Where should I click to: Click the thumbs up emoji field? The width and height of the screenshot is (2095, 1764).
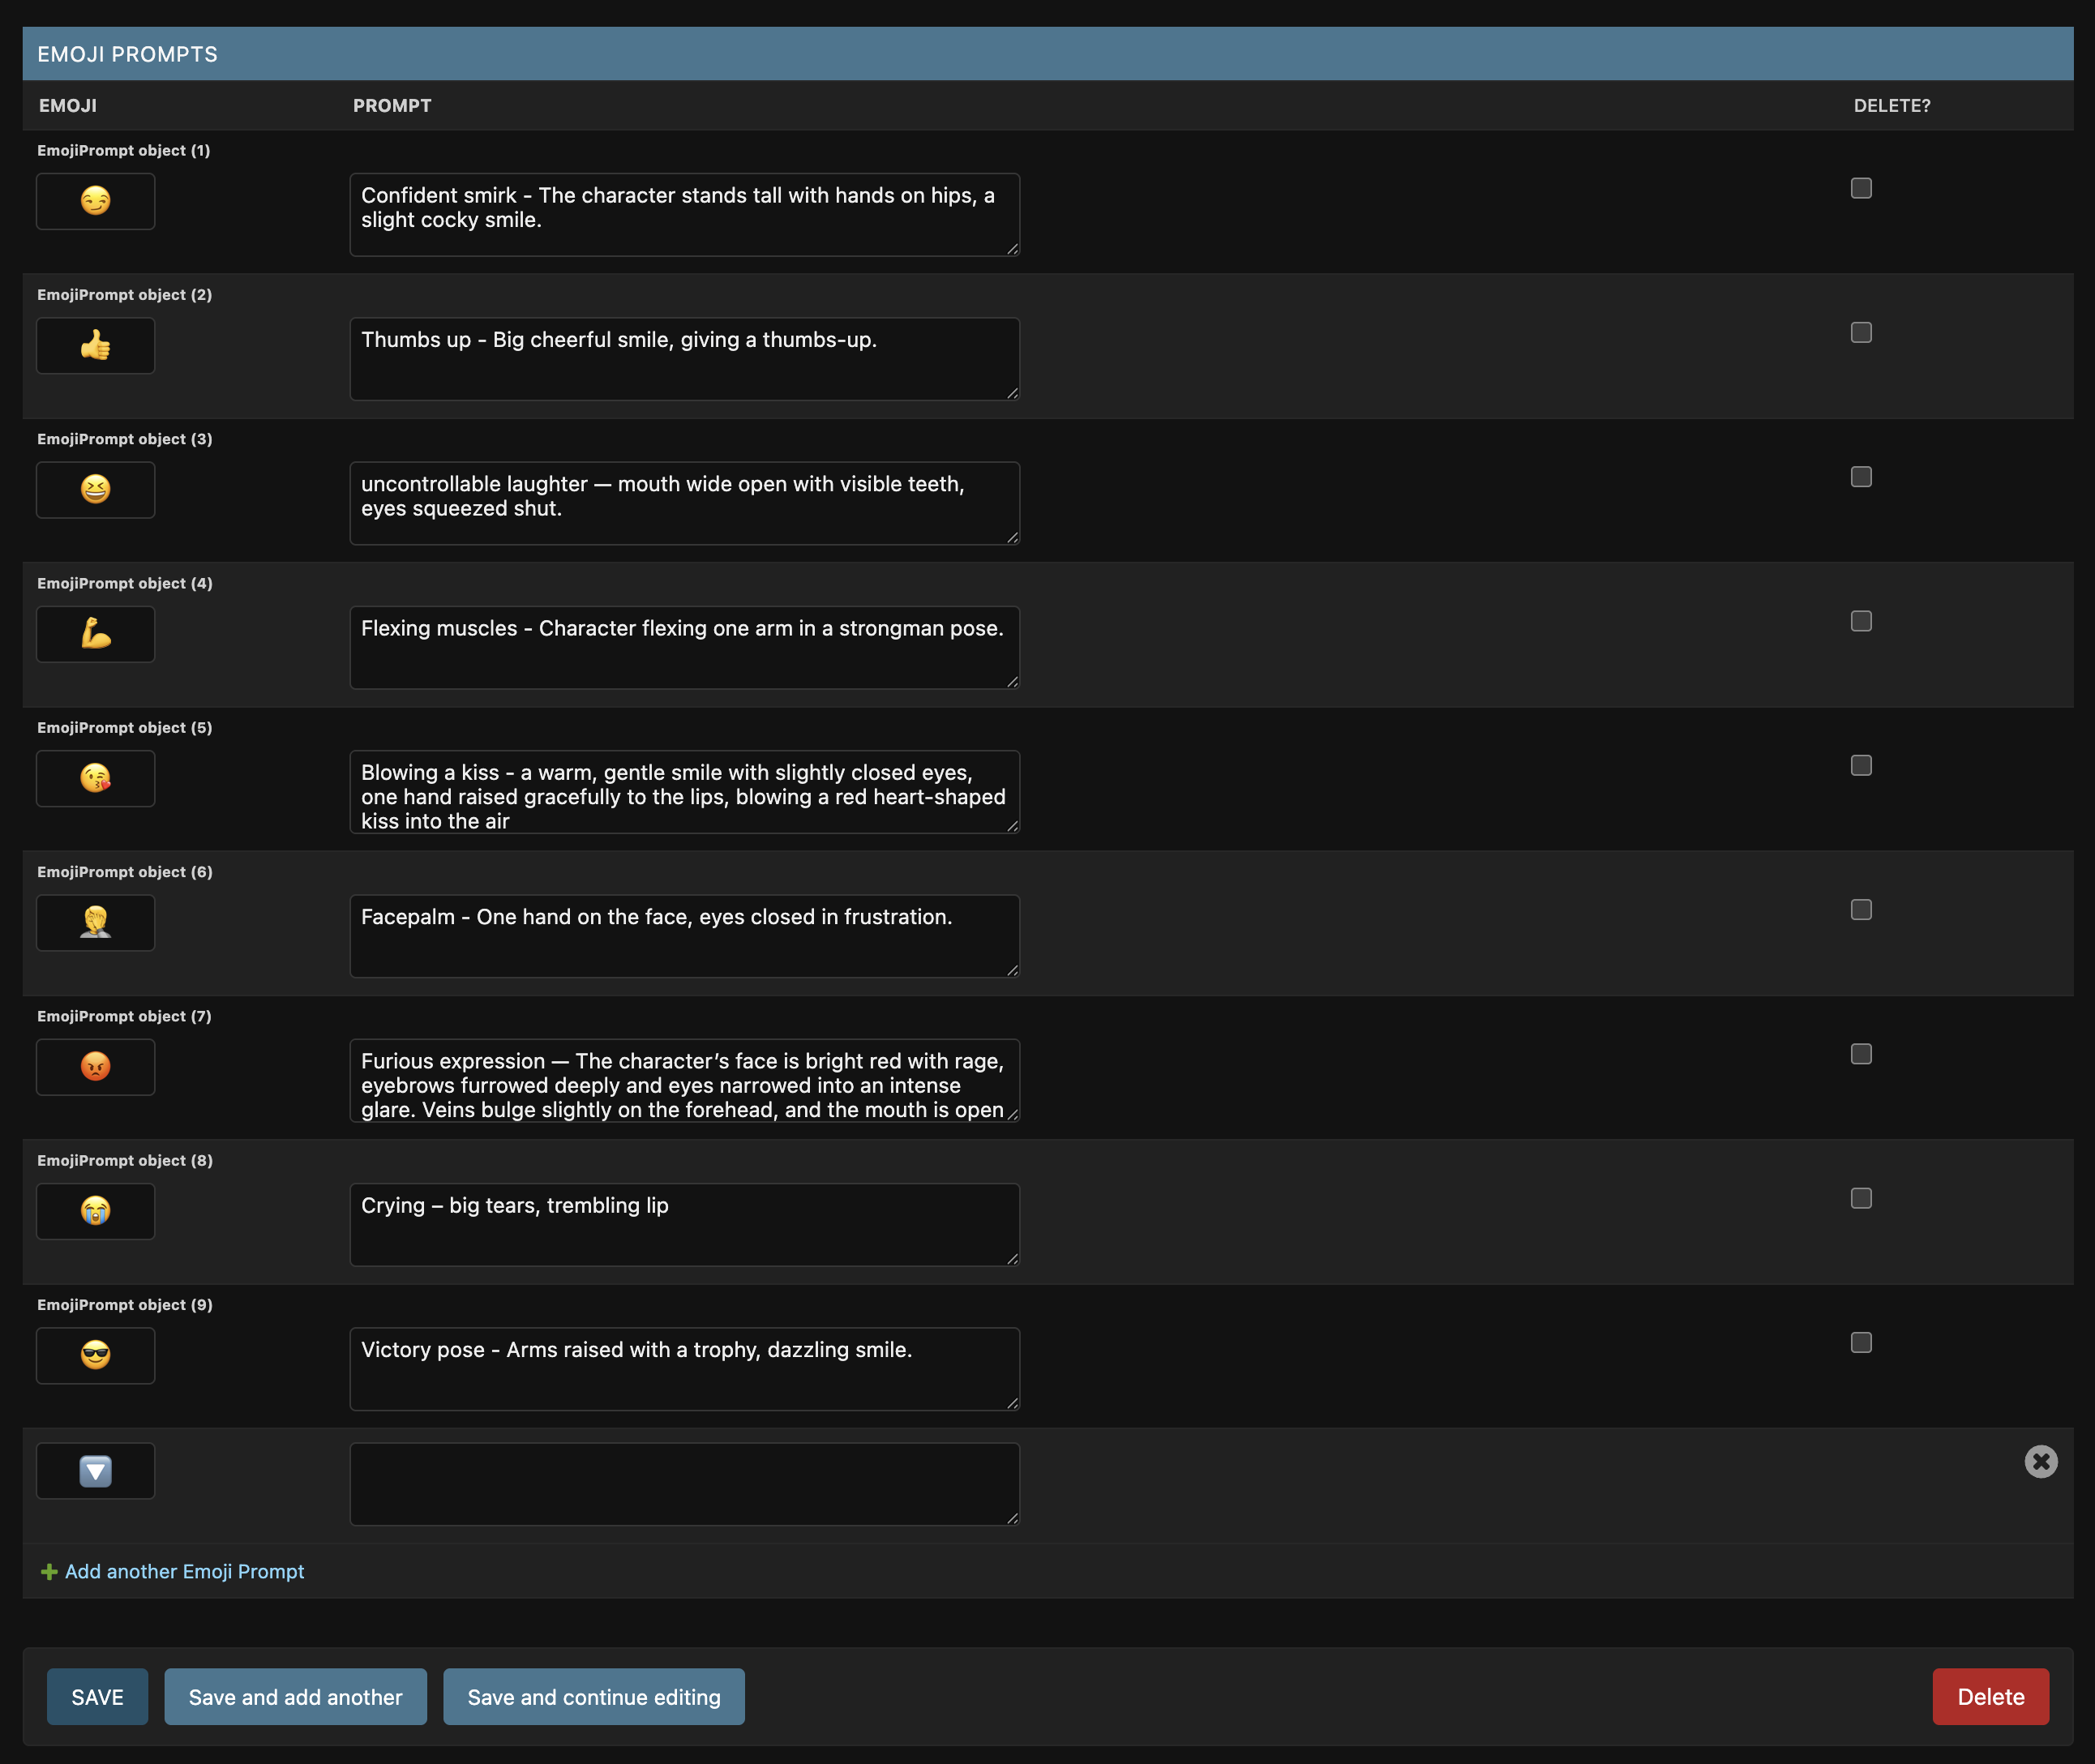95,345
